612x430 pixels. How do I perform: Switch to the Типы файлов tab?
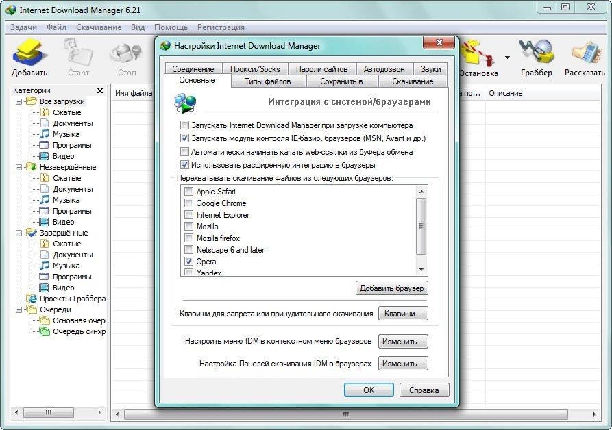pos(268,81)
